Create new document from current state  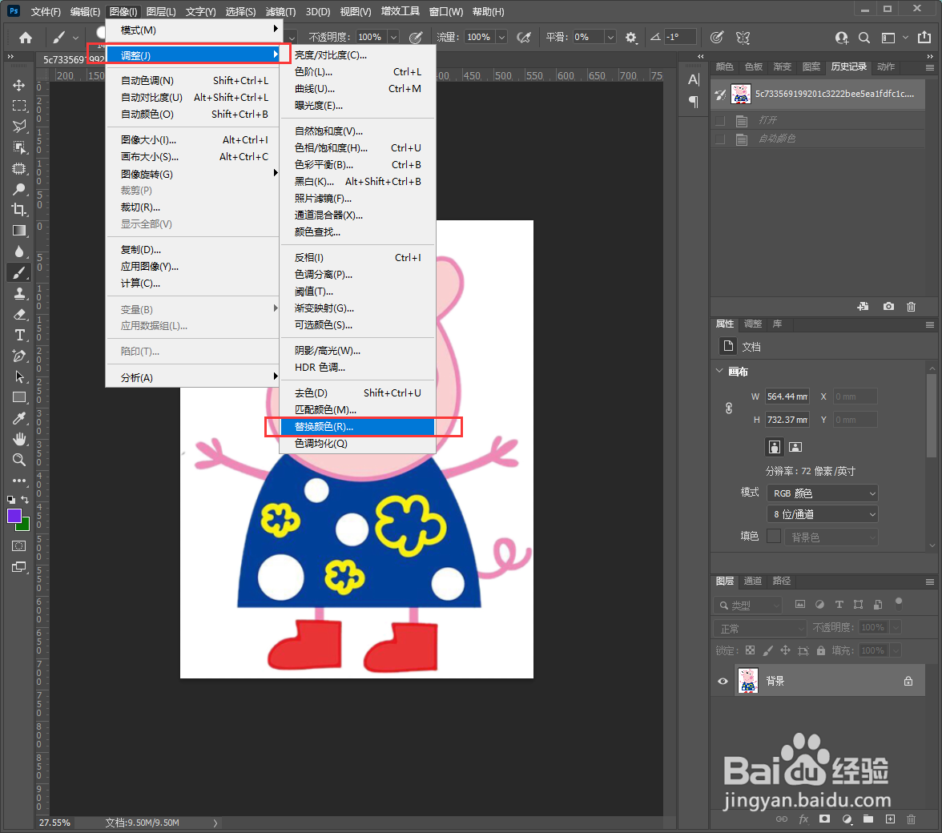click(863, 306)
